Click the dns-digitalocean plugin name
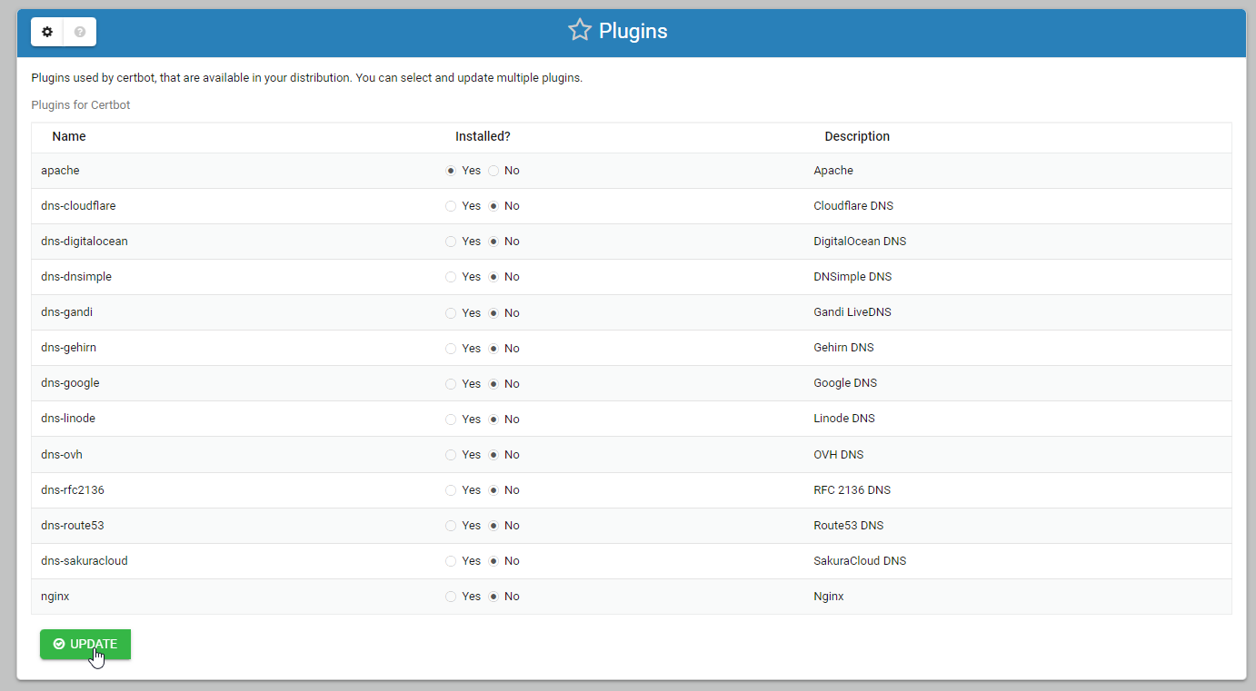The image size is (1256, 691). pyautogui.click(x=85, y=242)
